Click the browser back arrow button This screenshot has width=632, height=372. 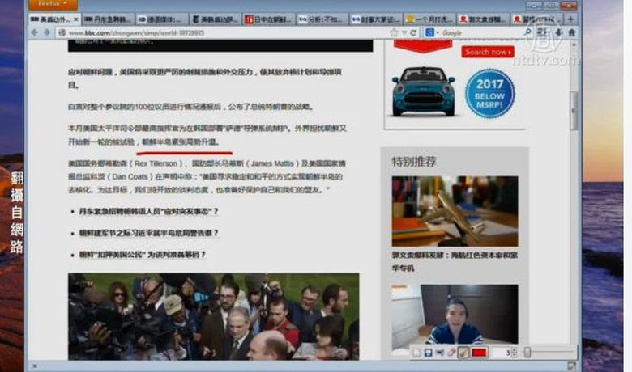tap(33, 32)
